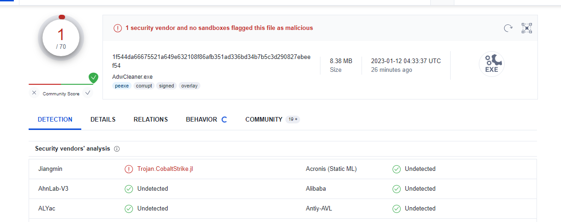Screen dimensions: 561x222
Task: Click the peexe tag
Action: pyautogui.click(x=122, y=86)
